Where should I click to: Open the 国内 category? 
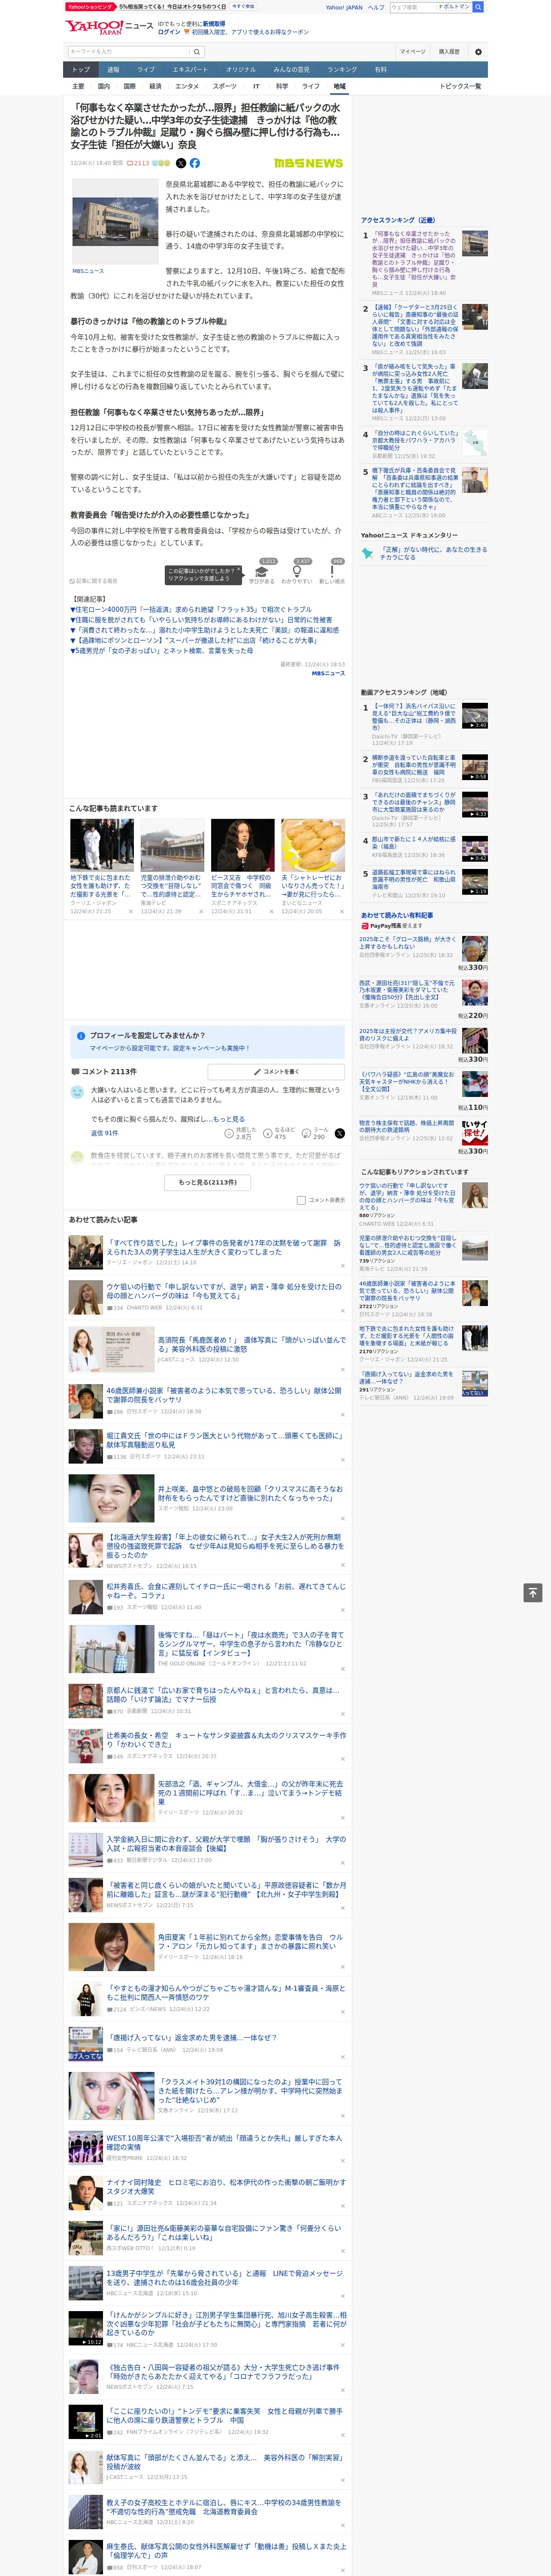click(104, 86)
